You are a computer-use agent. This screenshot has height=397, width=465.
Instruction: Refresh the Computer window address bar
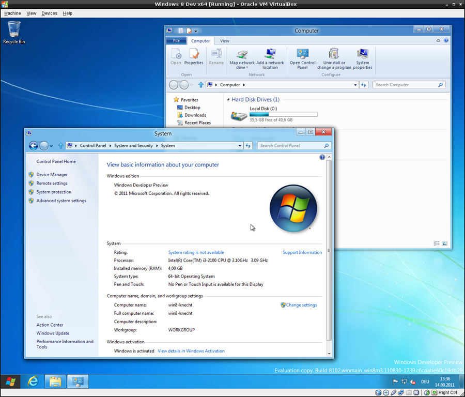pyautogui.click(x=363, y=85)
